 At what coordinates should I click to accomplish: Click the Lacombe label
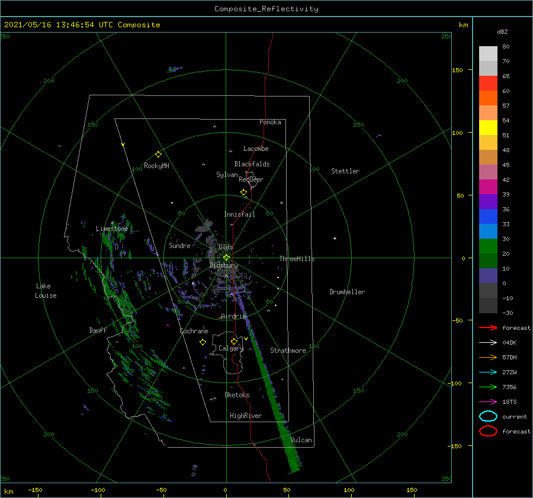[256, 149]
